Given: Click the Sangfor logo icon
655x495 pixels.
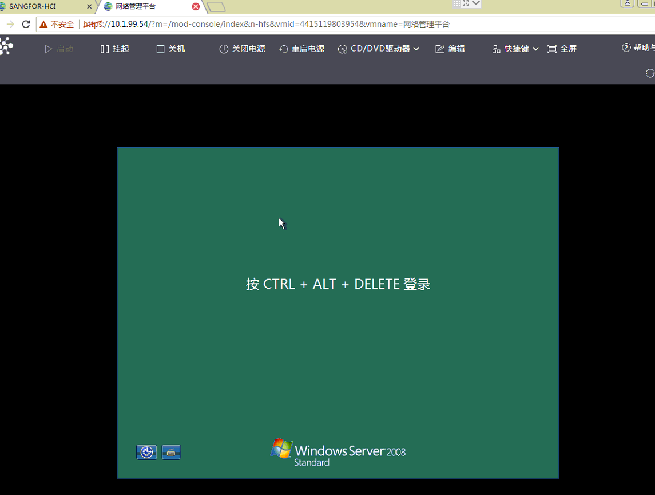Looking at the screenshot, I should (x=6, y=46).
